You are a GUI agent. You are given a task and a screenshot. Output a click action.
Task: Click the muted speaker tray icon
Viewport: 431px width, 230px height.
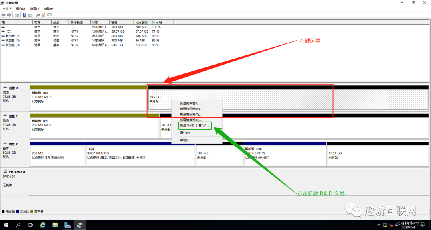click(391, 225)
